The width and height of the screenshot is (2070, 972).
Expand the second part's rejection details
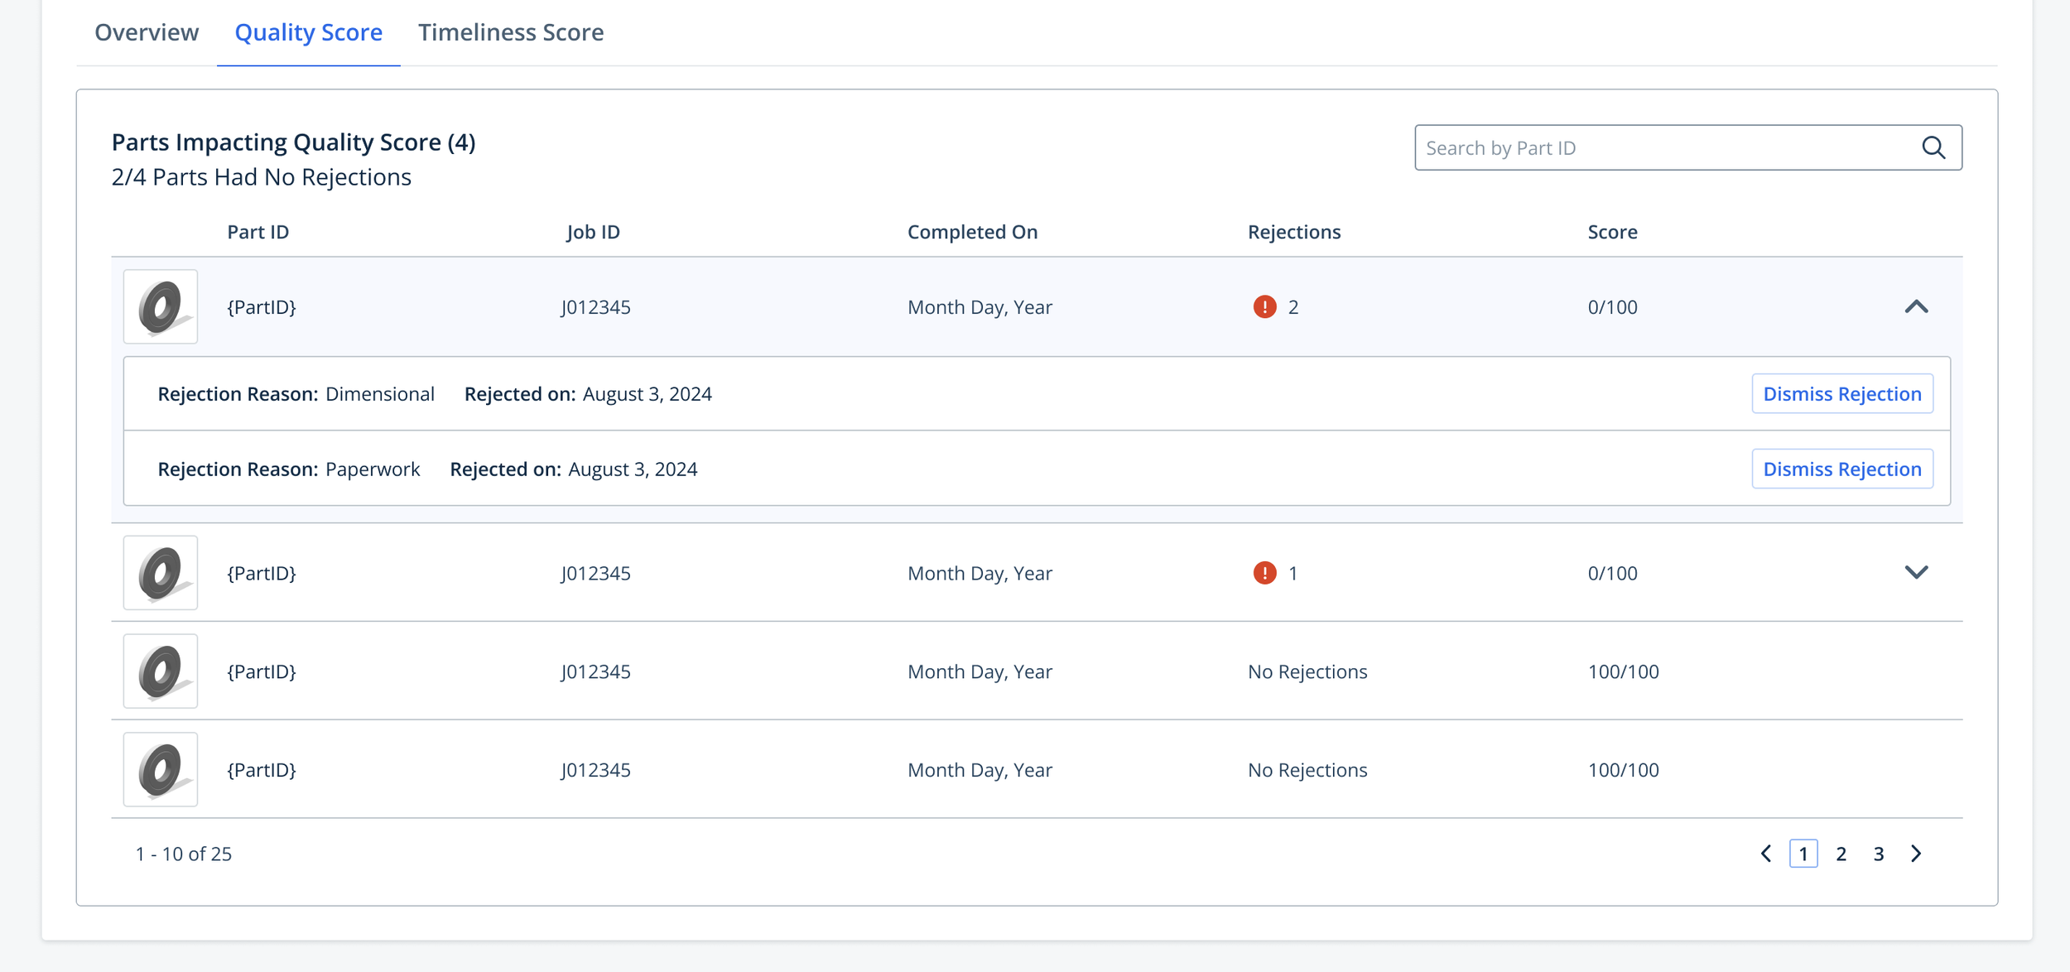pyautogui.click(x=1916, y=573)
